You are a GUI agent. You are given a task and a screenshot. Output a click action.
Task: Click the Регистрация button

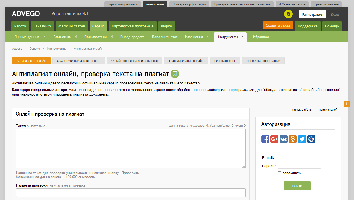click(x=312, y=14)
